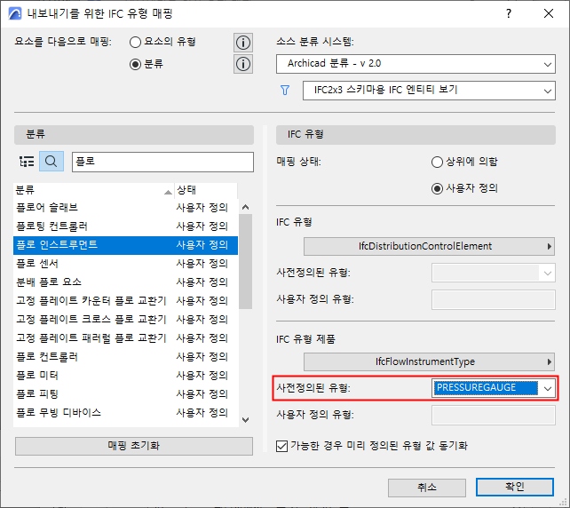Click the list scrollbar up arrow
Viewport: 570px width, 508px height.
click(x=245, y=207)
